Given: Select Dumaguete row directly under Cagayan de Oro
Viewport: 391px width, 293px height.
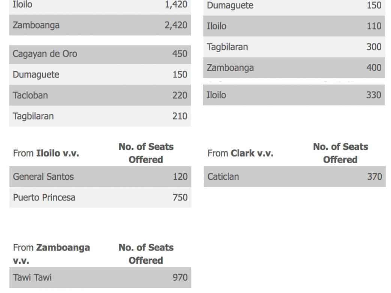Looking at the screenshot, I should click(100, 75).
